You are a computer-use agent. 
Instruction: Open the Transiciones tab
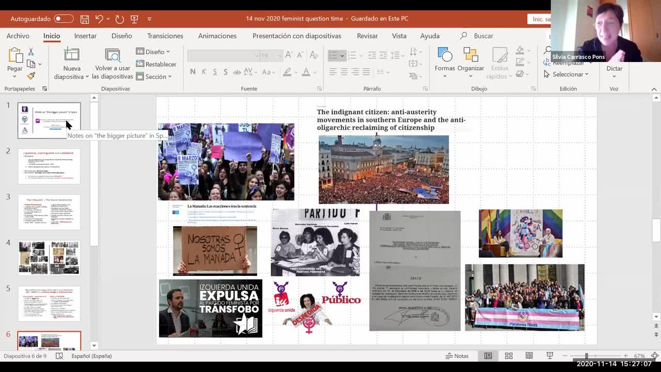coord(165,36)
